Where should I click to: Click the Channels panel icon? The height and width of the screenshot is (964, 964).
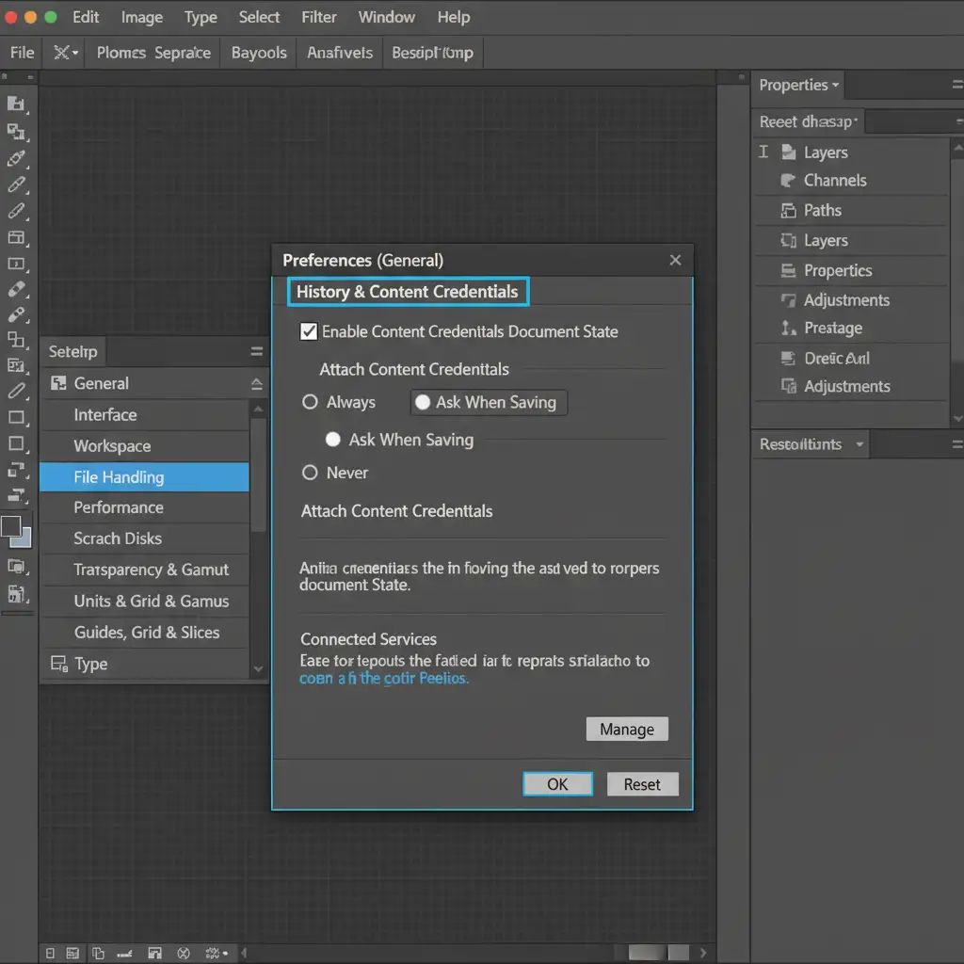point(788,181)
